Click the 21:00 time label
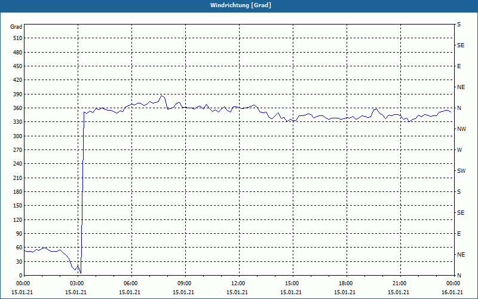 tap(399, 283)
